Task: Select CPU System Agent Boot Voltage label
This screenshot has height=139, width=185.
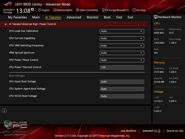Action: 27,89
